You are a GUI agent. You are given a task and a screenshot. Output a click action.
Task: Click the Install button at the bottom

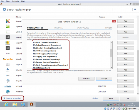pyautogui.click(x=111, y=99)
